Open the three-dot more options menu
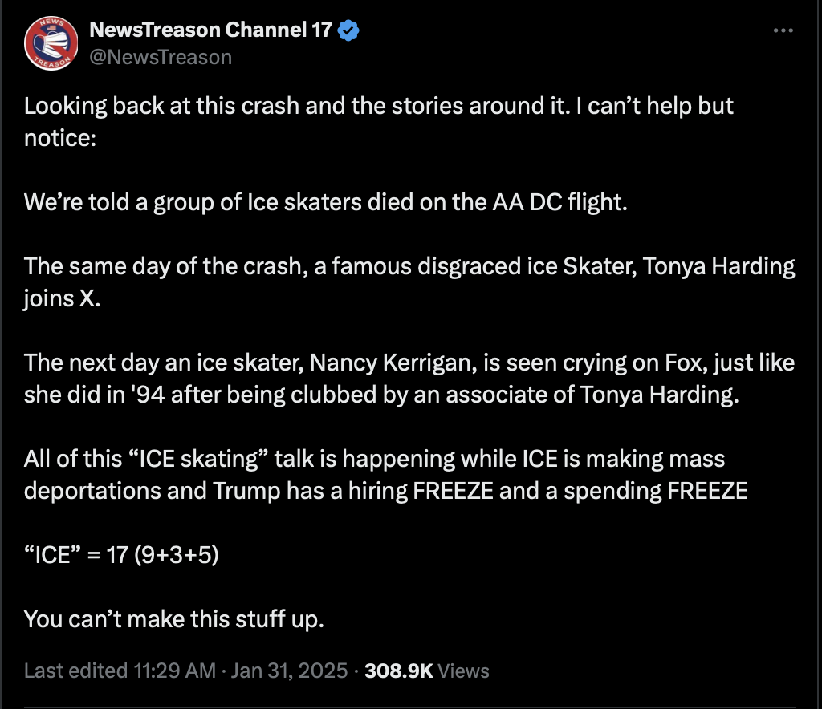The width and height of the screenshot is (822, 709). click(x=783, y=31)
